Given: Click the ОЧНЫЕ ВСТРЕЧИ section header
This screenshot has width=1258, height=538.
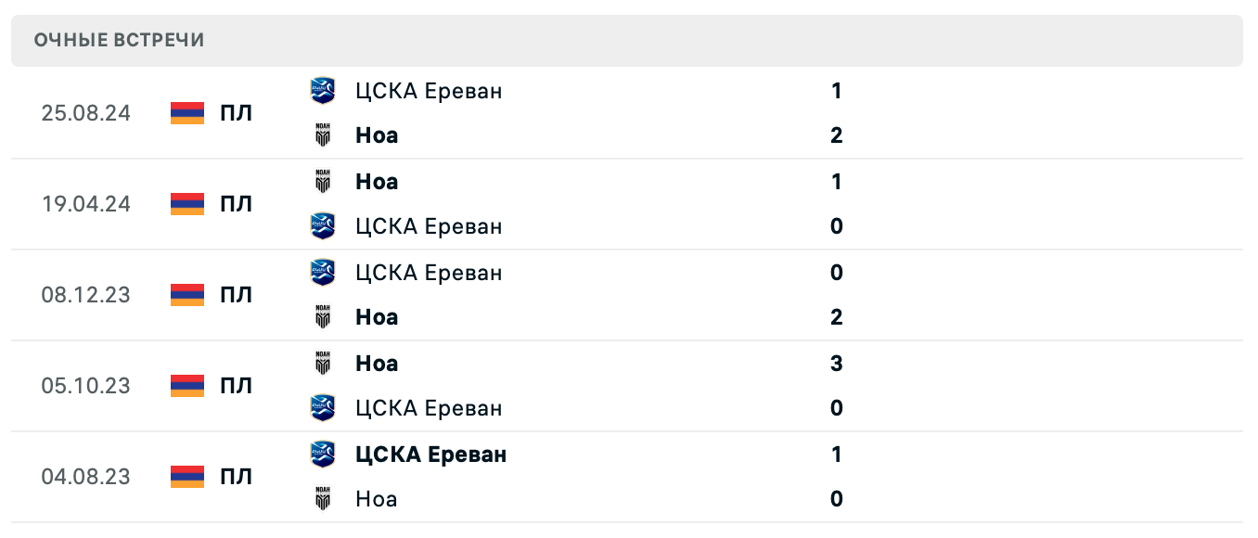Looking at the screenshot, I should pos(119,40).
